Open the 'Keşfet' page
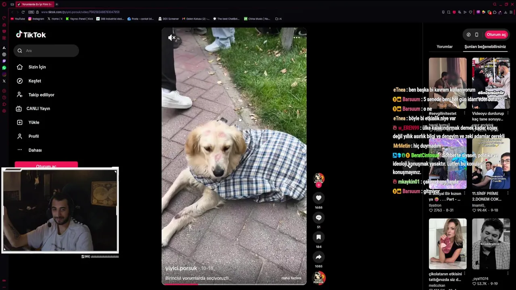The image size is (516, 290). 35,81
